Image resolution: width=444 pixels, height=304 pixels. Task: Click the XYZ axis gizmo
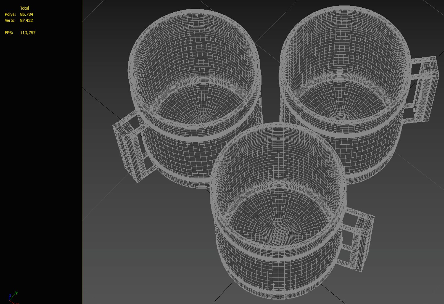coord(13,298)
